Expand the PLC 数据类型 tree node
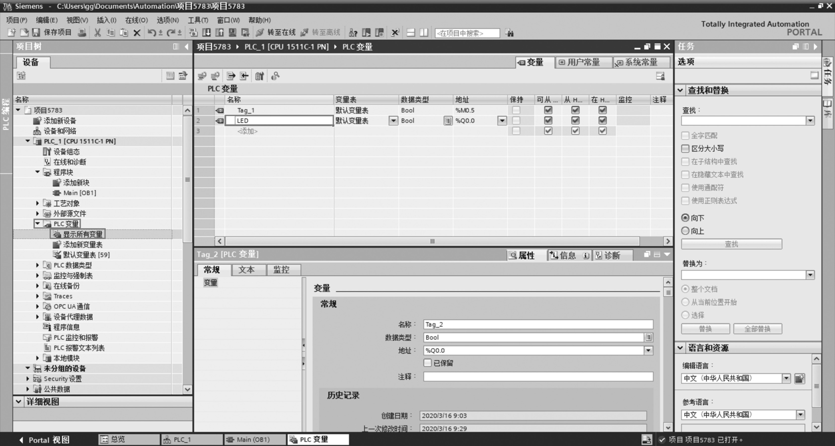Image resolution: width=835 pixels, height=446 pixels. [38, 265]
